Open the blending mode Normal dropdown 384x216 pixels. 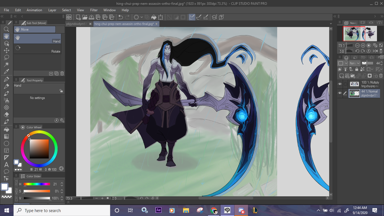coord(354,63)
